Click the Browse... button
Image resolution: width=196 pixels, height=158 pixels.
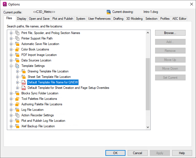tap(170, 33)
